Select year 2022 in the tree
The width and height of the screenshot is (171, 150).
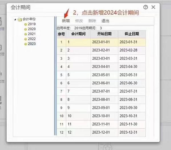pos(32,39)
